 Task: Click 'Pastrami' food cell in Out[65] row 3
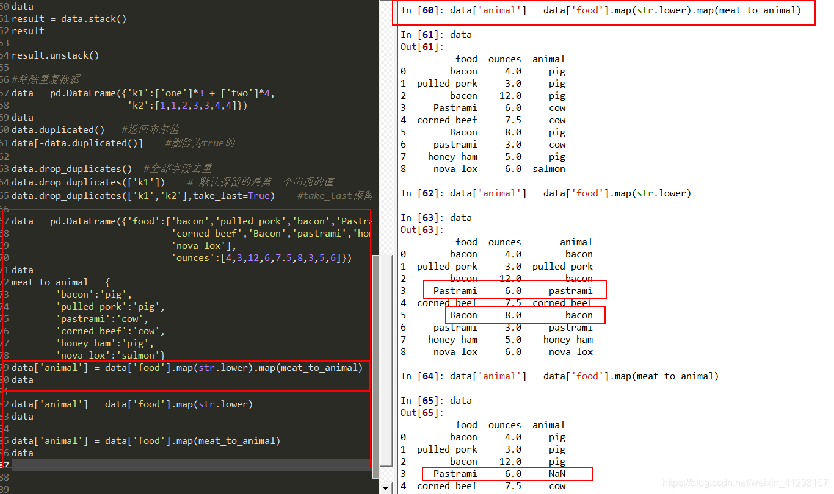coord(455,473)
